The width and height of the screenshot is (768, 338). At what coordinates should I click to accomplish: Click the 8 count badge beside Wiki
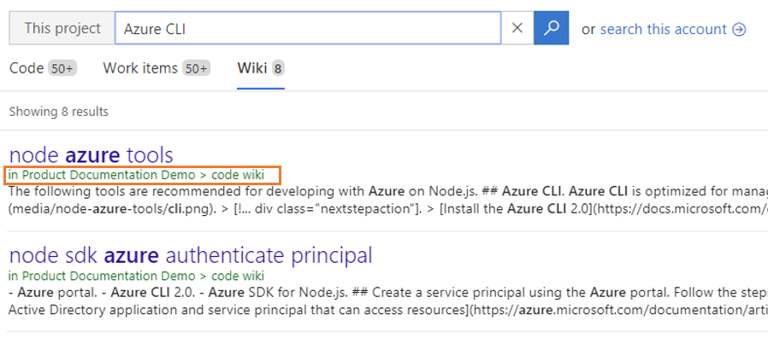pos(278,68)
